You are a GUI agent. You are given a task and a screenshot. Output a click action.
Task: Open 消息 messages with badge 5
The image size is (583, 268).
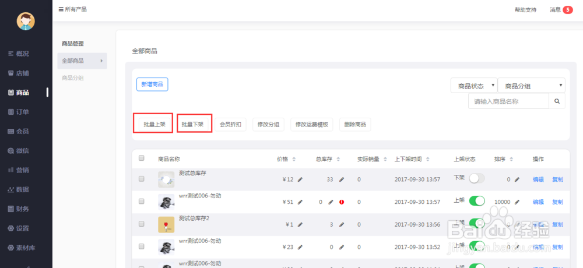coord(561,10)
